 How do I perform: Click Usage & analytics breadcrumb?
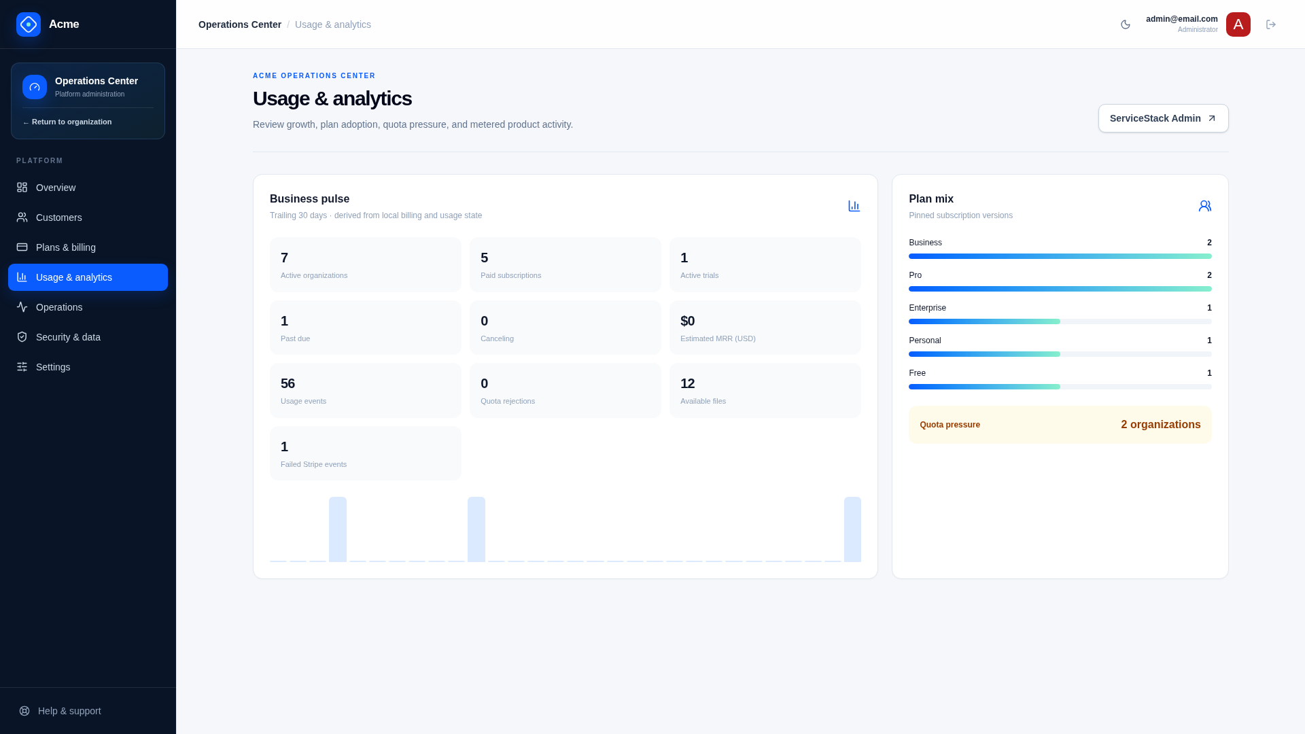pos(333,24)
